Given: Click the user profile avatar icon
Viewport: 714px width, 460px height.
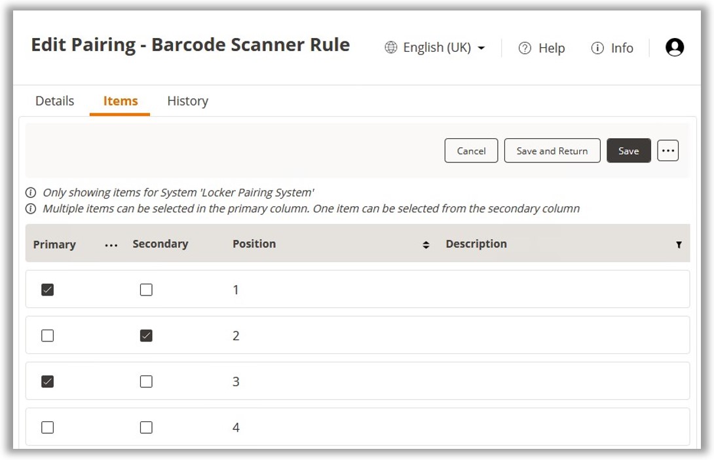Looking at the screenshot, I should tap(674, 47).
